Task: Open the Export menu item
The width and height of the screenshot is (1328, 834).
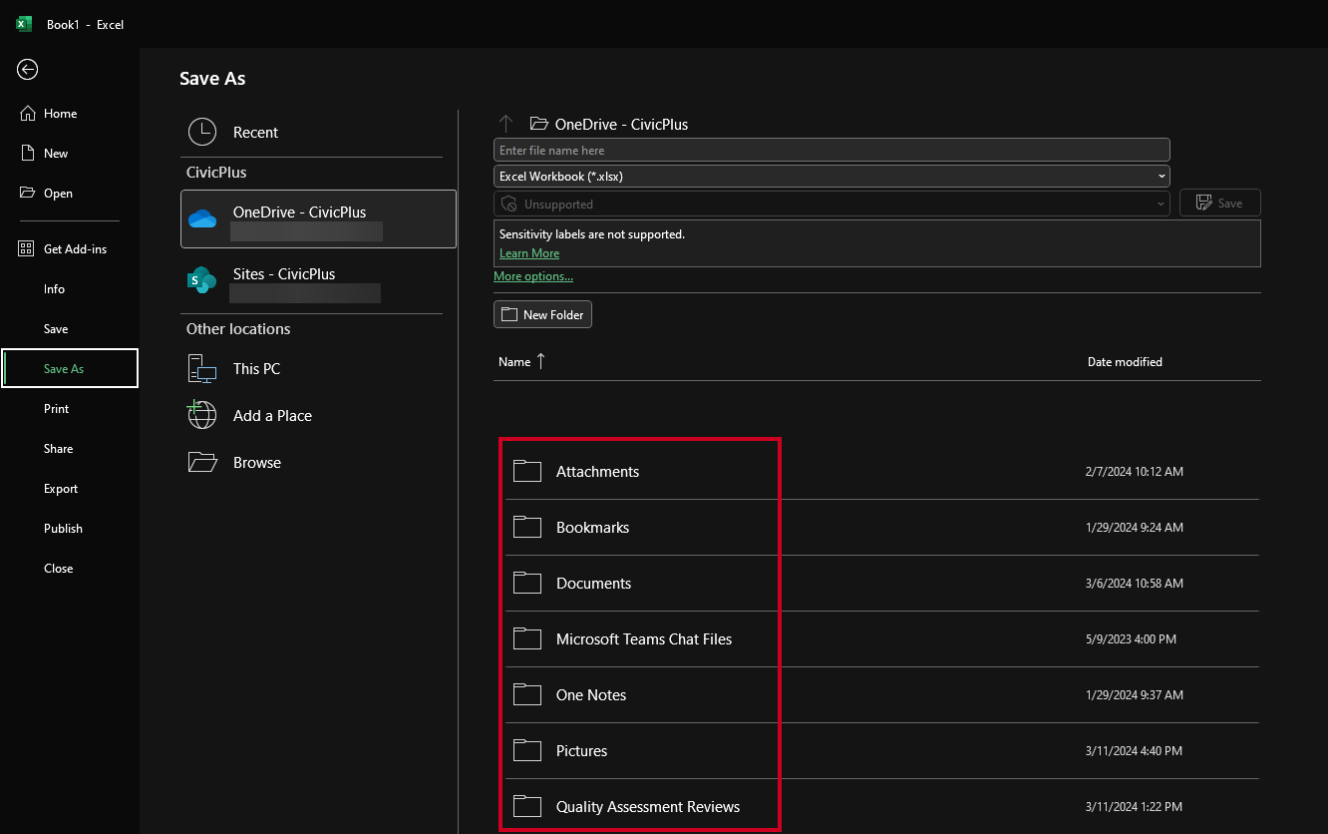Action: pos(61,489)
